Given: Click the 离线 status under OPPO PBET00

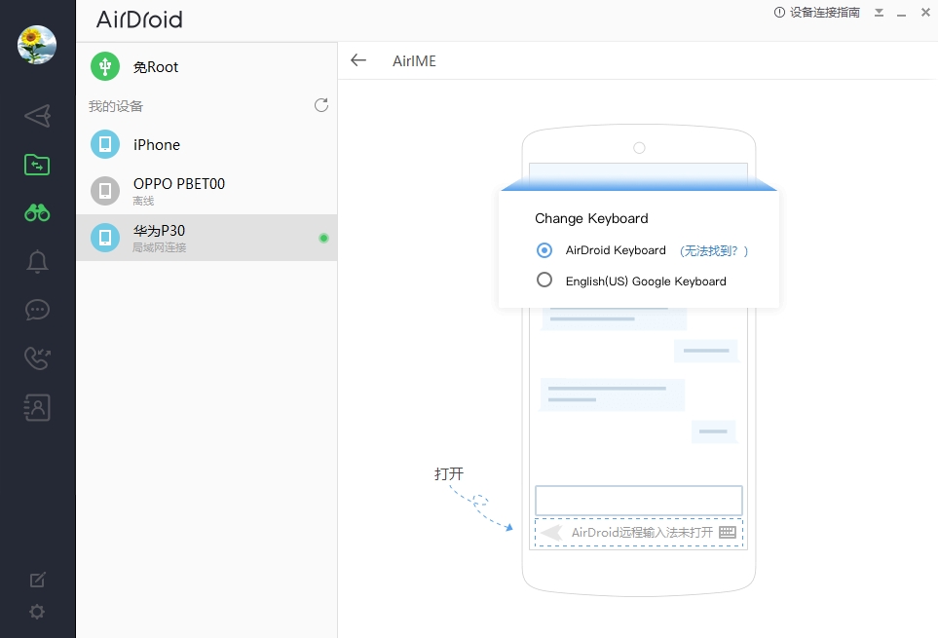Looking at the screenshot, I should (x=143, y=201).
